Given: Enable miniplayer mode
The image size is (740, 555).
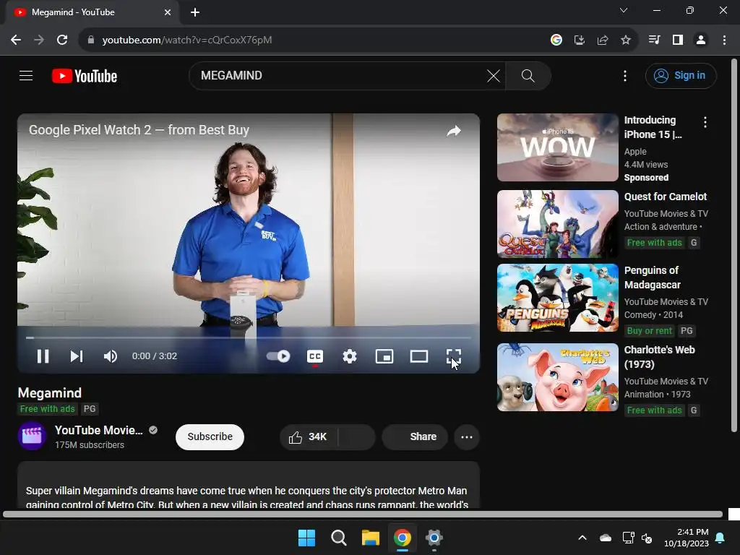Looking at the screenshot, I should [384, 356].
